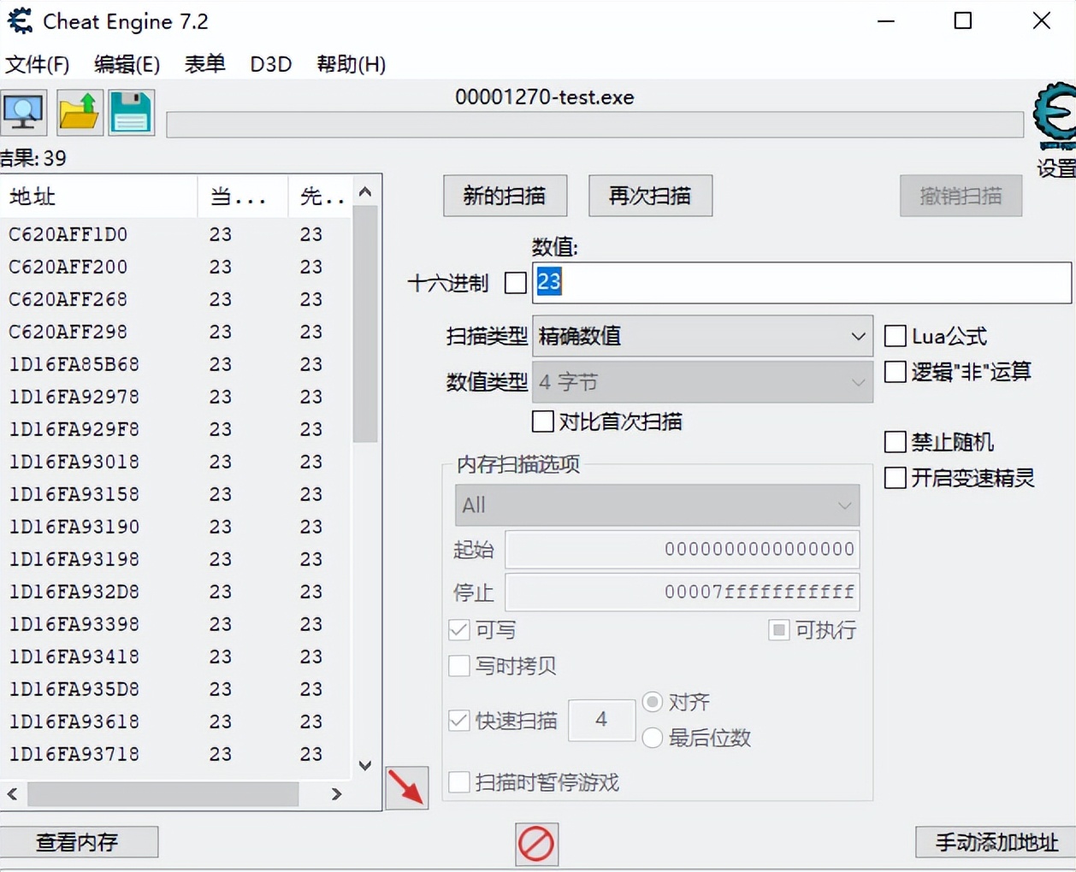The height and width of the screenshot is (872, 1076).
Task: Open the 扫描类型 精确数值 dropdown
Action: 702,336
